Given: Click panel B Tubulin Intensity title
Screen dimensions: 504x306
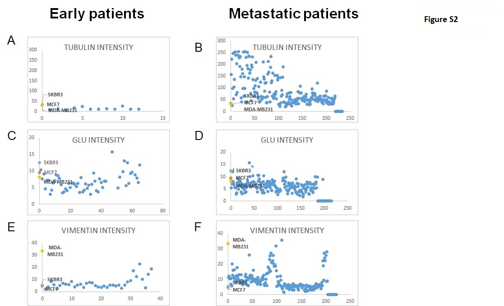Looking at the screenshot, I should 287,47.
